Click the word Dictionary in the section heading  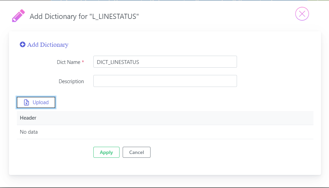point(54,45)
